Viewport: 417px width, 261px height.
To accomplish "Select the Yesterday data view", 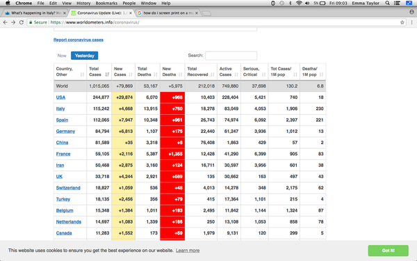I will click(x=84, y=56).
